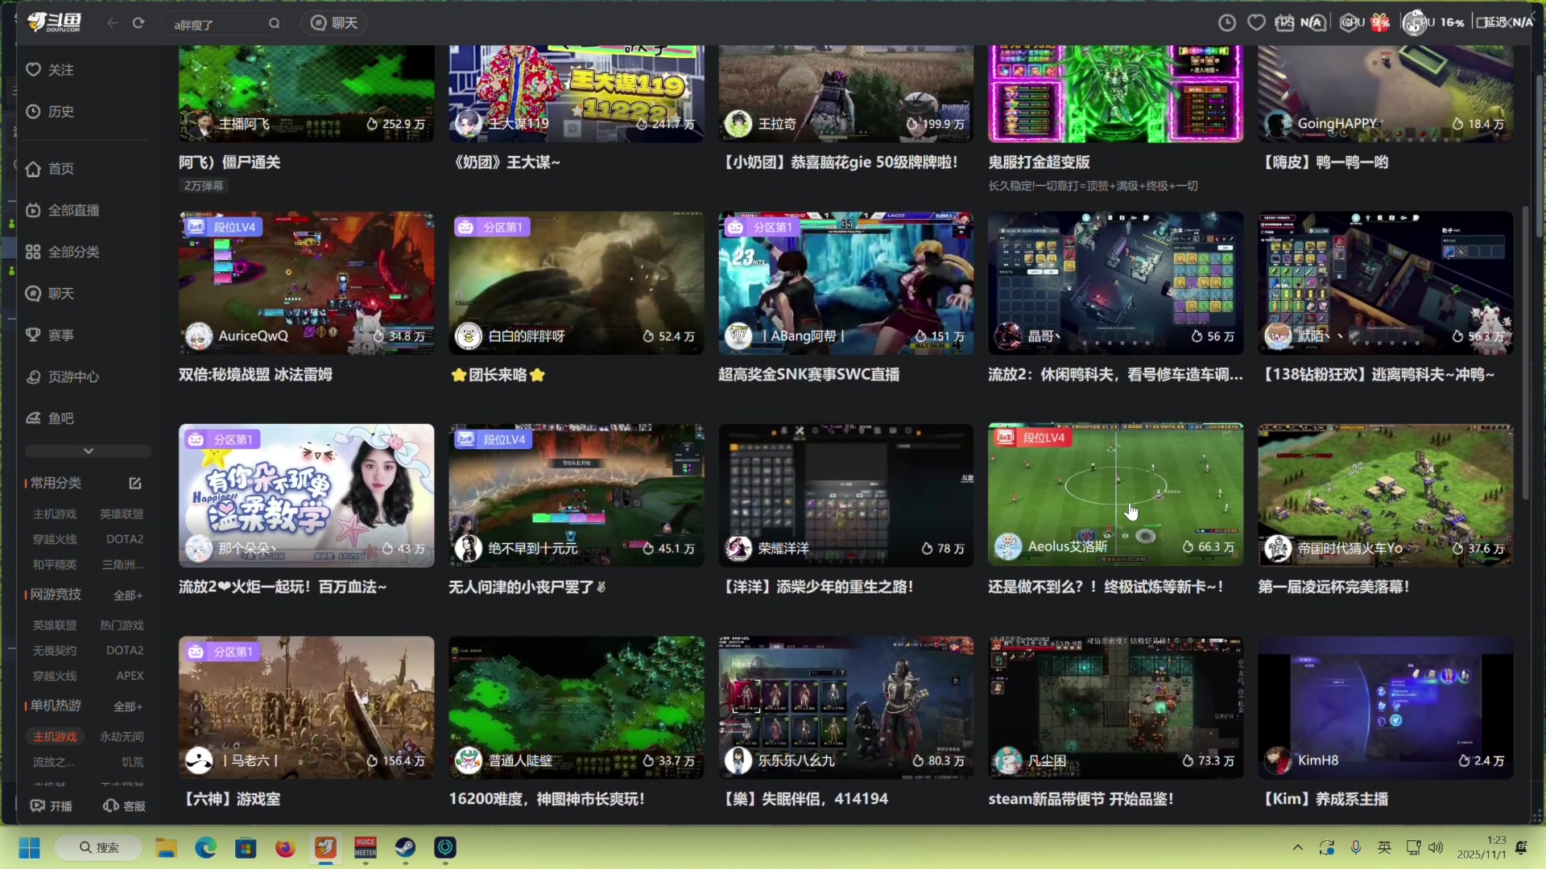The height and width of the screenshot is (869, 1546).
Task: Open Steam from Windows taskbar
Action: pyautogui.click(x=405, y=847)
